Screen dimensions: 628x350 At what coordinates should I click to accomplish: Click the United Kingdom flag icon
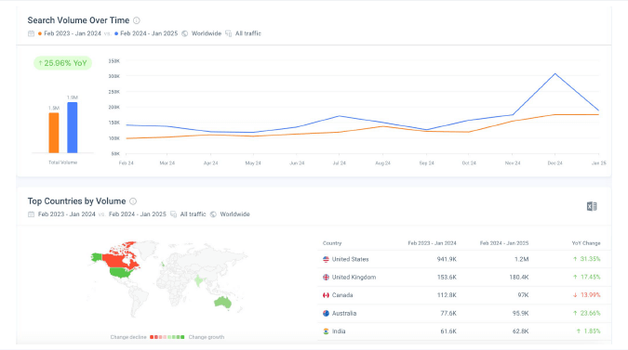coord(326,278)
